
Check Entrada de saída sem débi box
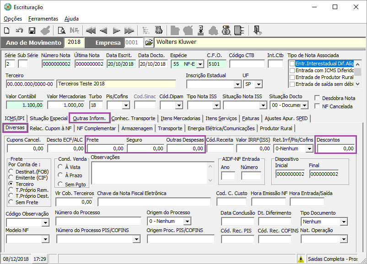coord(292,84)
